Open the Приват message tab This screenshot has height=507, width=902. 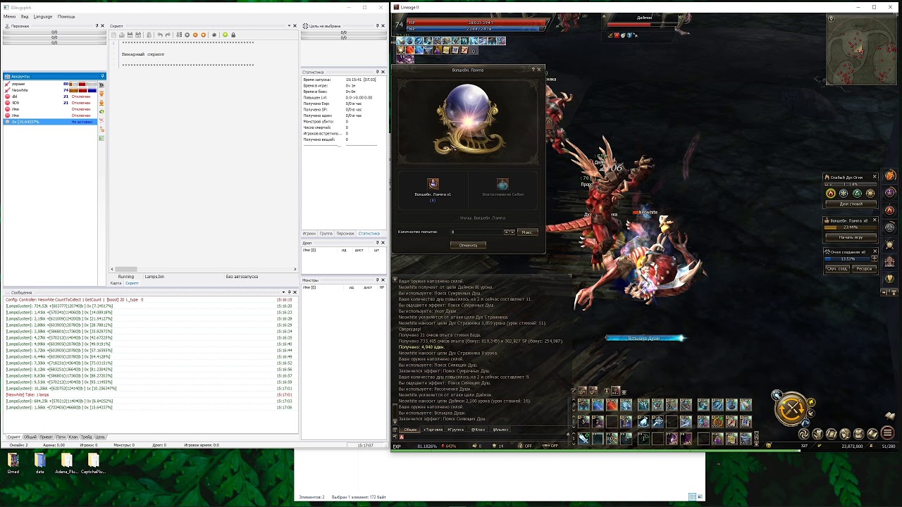[x=46, y=437]
